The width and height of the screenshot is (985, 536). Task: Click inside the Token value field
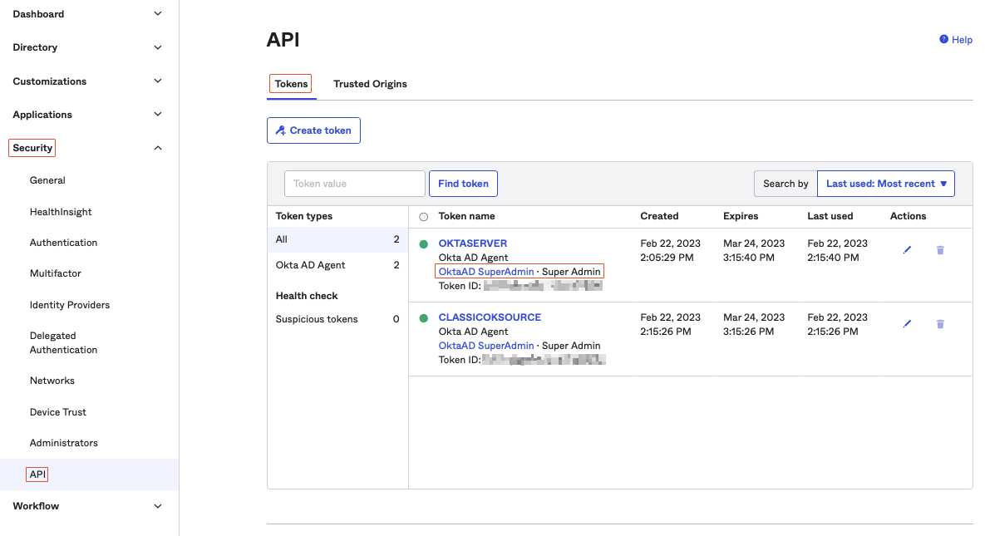(354, 184)
